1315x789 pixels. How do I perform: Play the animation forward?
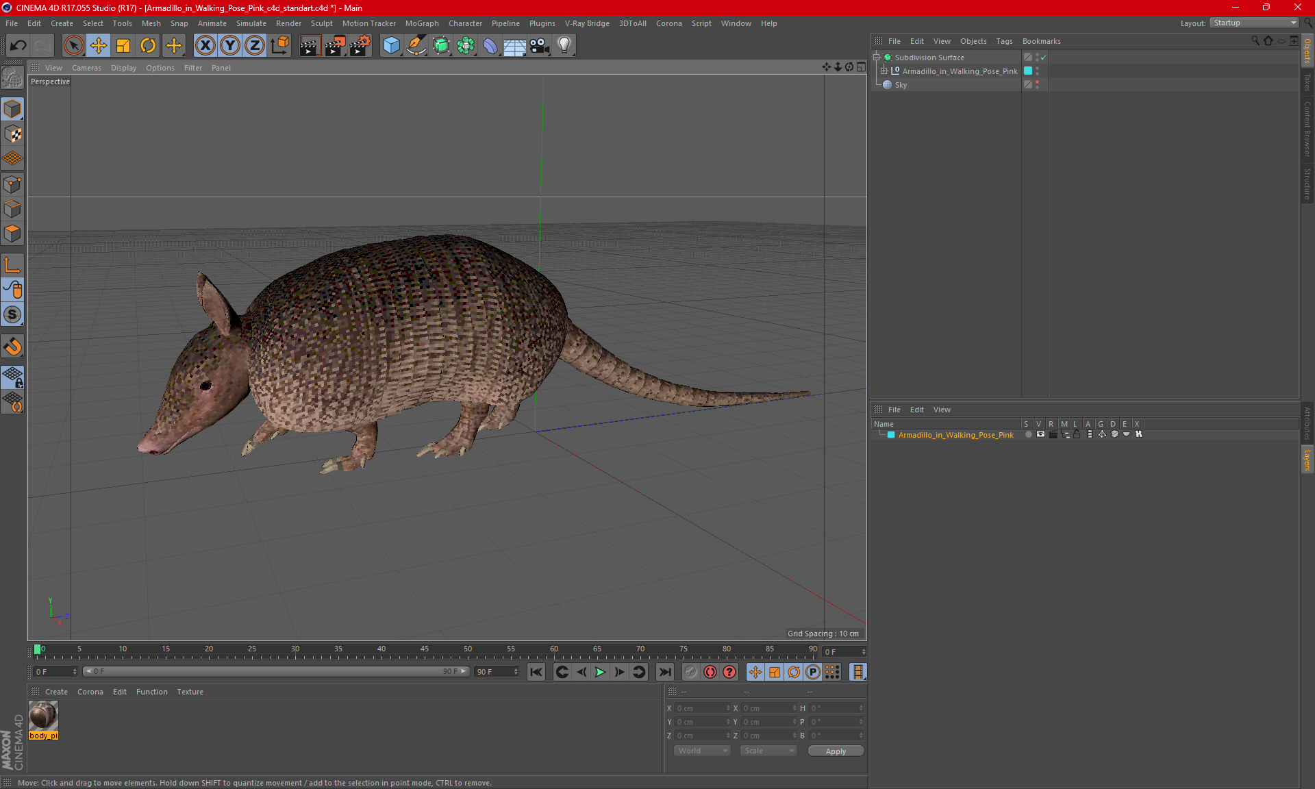pos(600,673)
